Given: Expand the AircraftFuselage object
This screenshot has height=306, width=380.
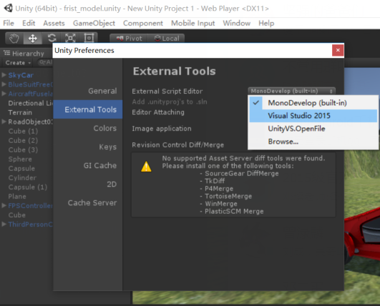Looking at the screenshot, I should tap(4, 94).
